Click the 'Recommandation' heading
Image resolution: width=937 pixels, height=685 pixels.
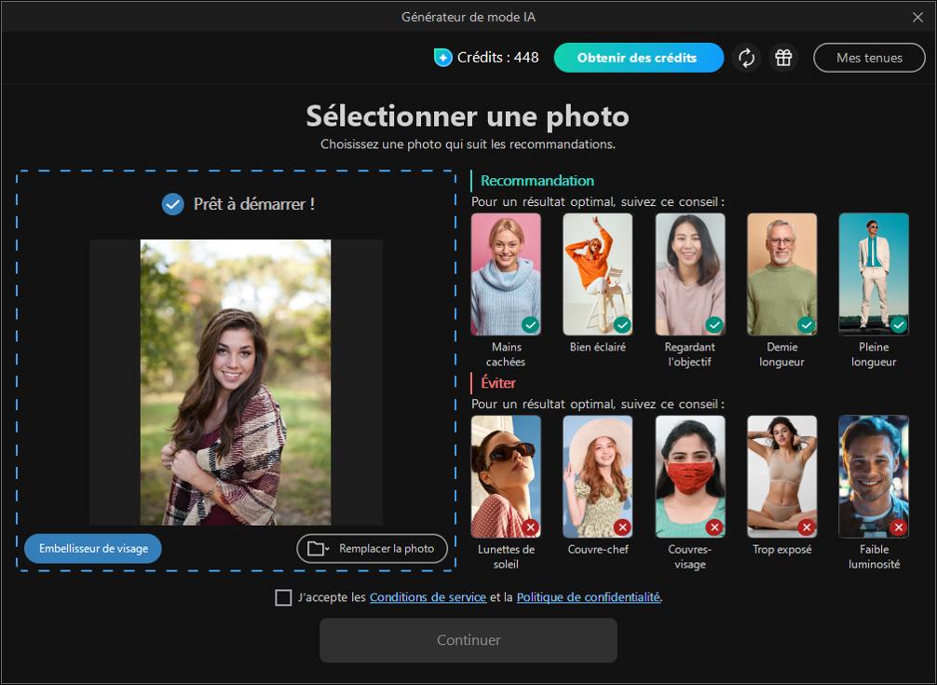(x=537, y=181)
